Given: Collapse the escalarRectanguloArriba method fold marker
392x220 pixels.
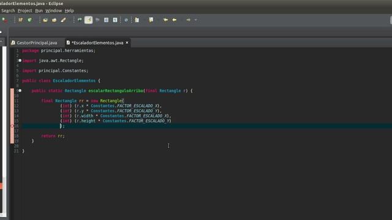Looking at the screenshot, I should pyautogui.click(x=20, y=90).
